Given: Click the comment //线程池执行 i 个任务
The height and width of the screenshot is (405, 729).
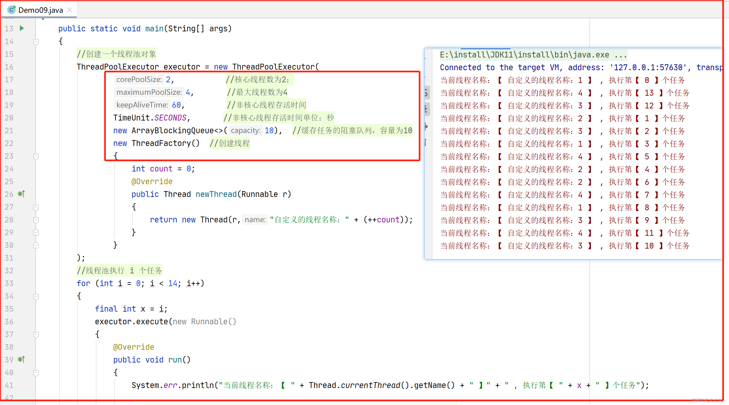Looking at the screenshot, I should pos(119,270).
